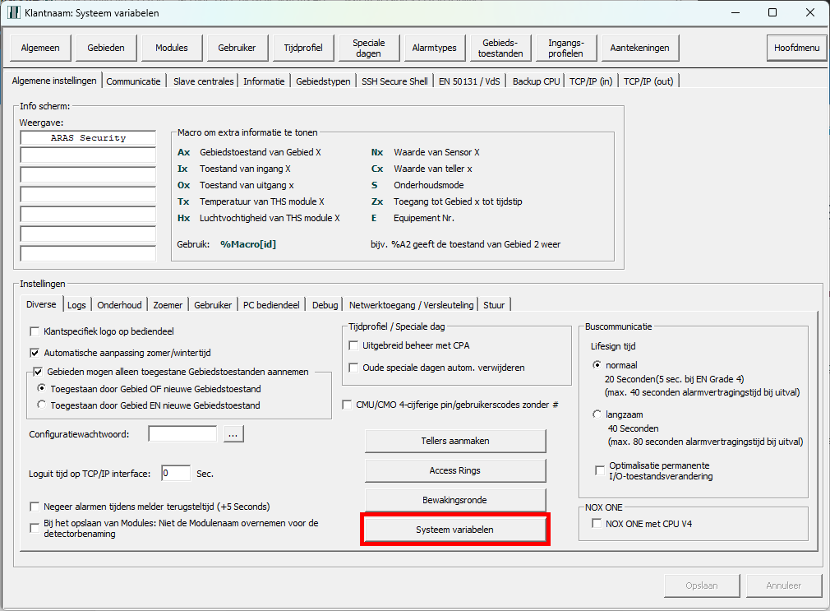Image resolution: width=830 pixels, height=611 pixels.
Task: Open the SSH Secure Shell tab
Action: pos(395,81)
